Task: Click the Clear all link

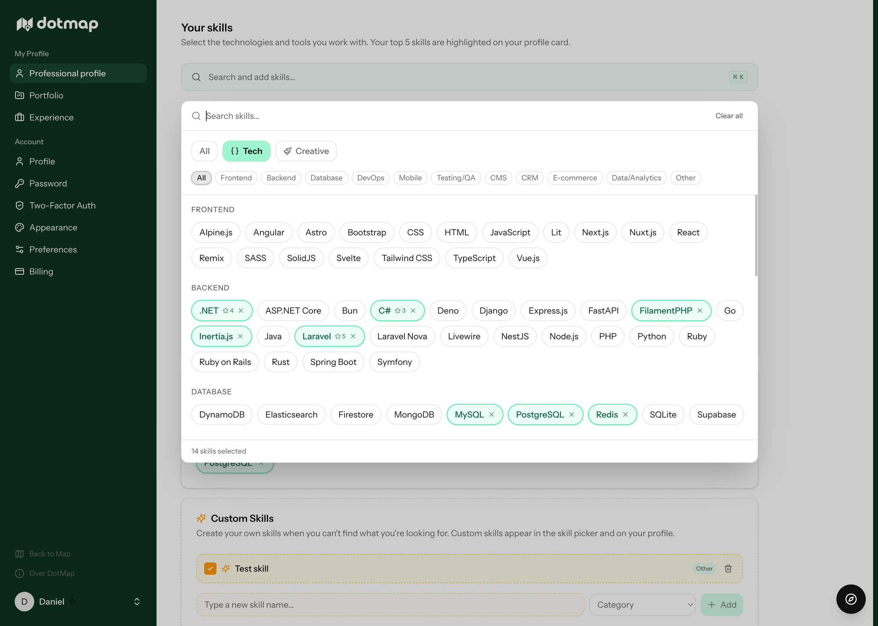Action: tap(729, 116)
